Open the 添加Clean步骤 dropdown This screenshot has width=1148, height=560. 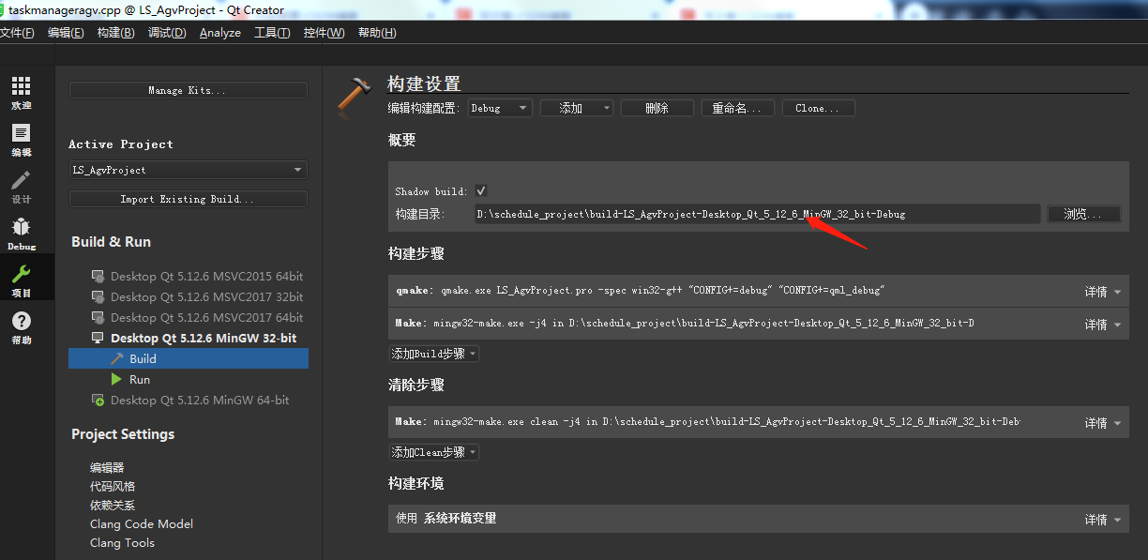(434, 452)
